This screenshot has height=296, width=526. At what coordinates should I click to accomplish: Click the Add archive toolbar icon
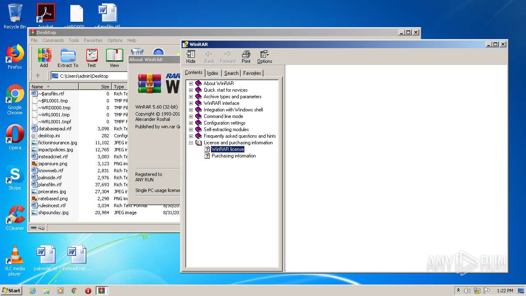pos(44,58)
